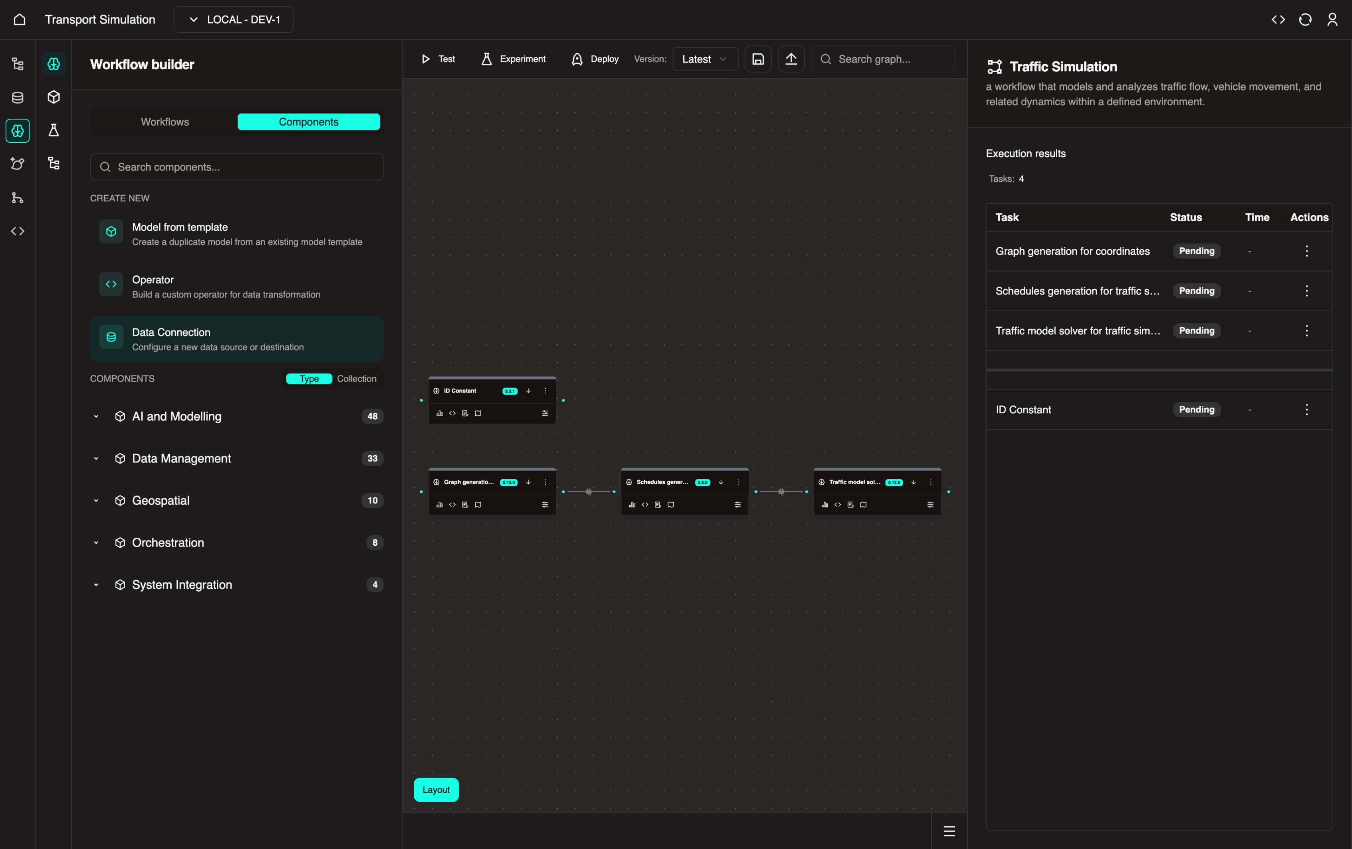Open the Version Latest dropdown
The image size is (1352, 849).
[705, 59]
